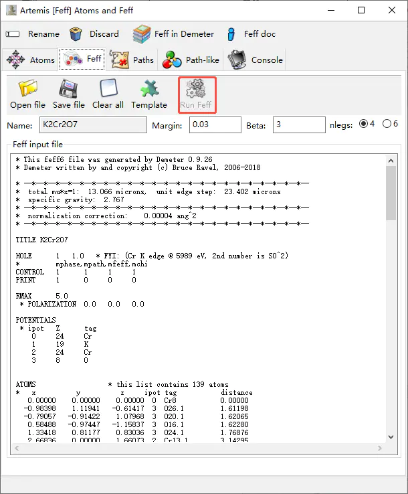Click the POLARIZATION line
The image size is (408, 494).
tap(82, 304)
